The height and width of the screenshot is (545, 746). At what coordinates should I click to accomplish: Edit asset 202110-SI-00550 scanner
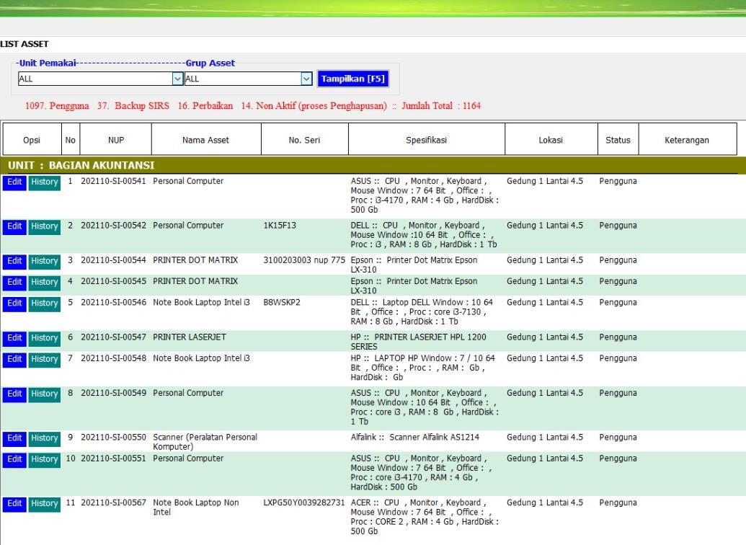(14, 438)
